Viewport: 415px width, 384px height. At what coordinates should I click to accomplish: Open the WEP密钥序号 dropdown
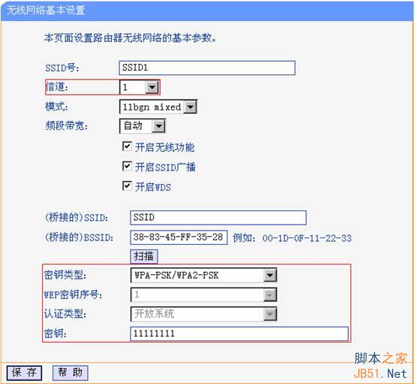point(204,295)
